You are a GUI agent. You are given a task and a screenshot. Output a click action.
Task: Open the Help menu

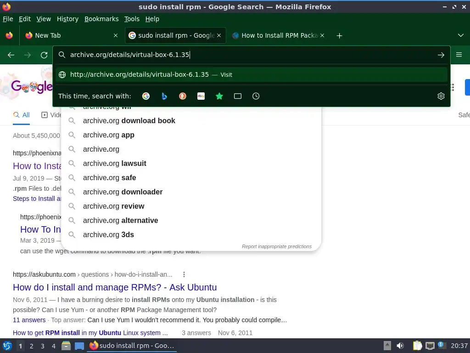click(x=152, y=19)
